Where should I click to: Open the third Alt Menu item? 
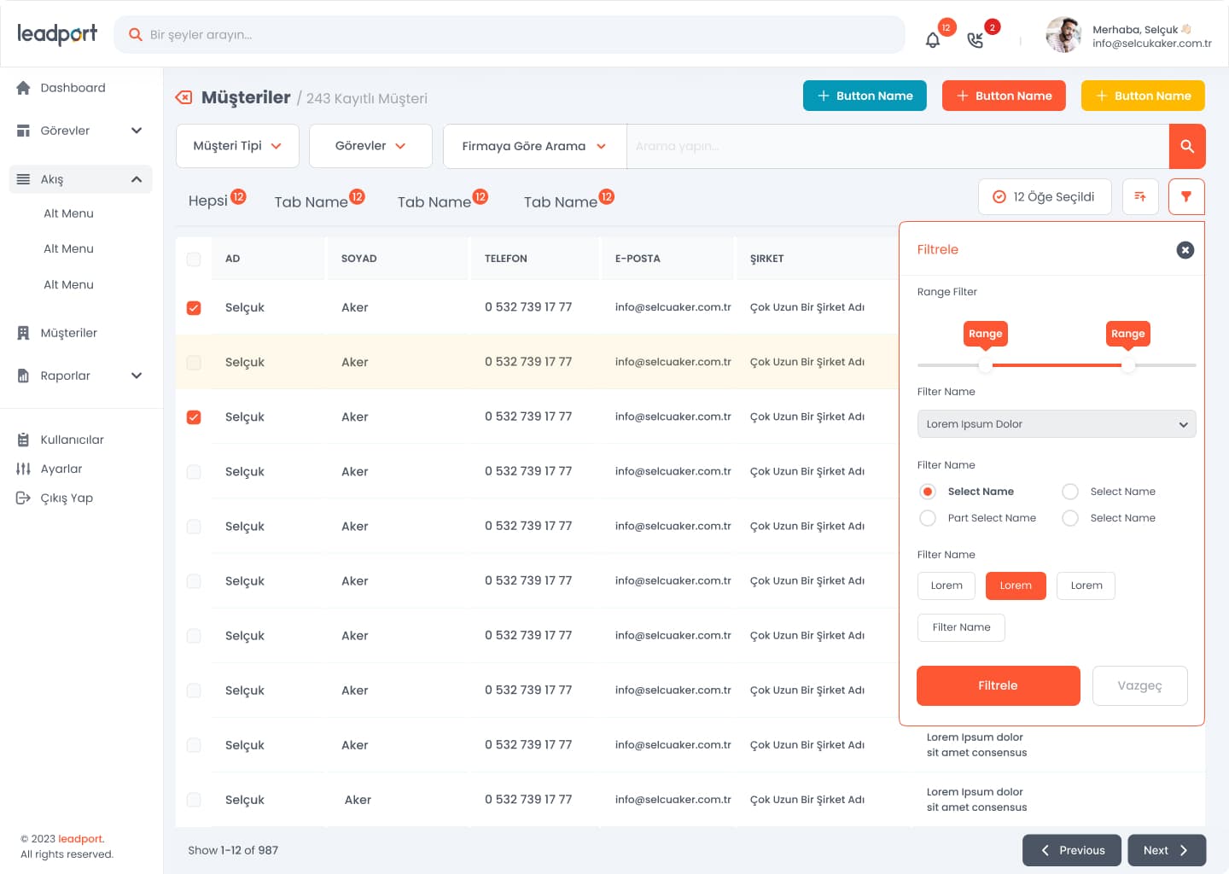coord(69,285)
